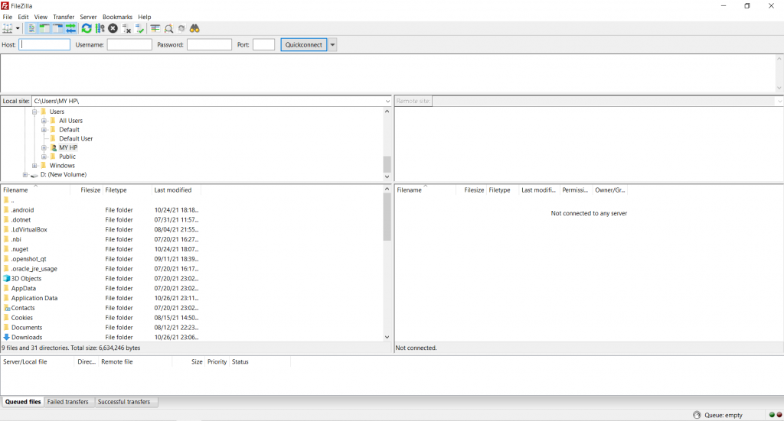Collapse the Users tree node
The height and width of the screenshot is (421, 784).
34,112
